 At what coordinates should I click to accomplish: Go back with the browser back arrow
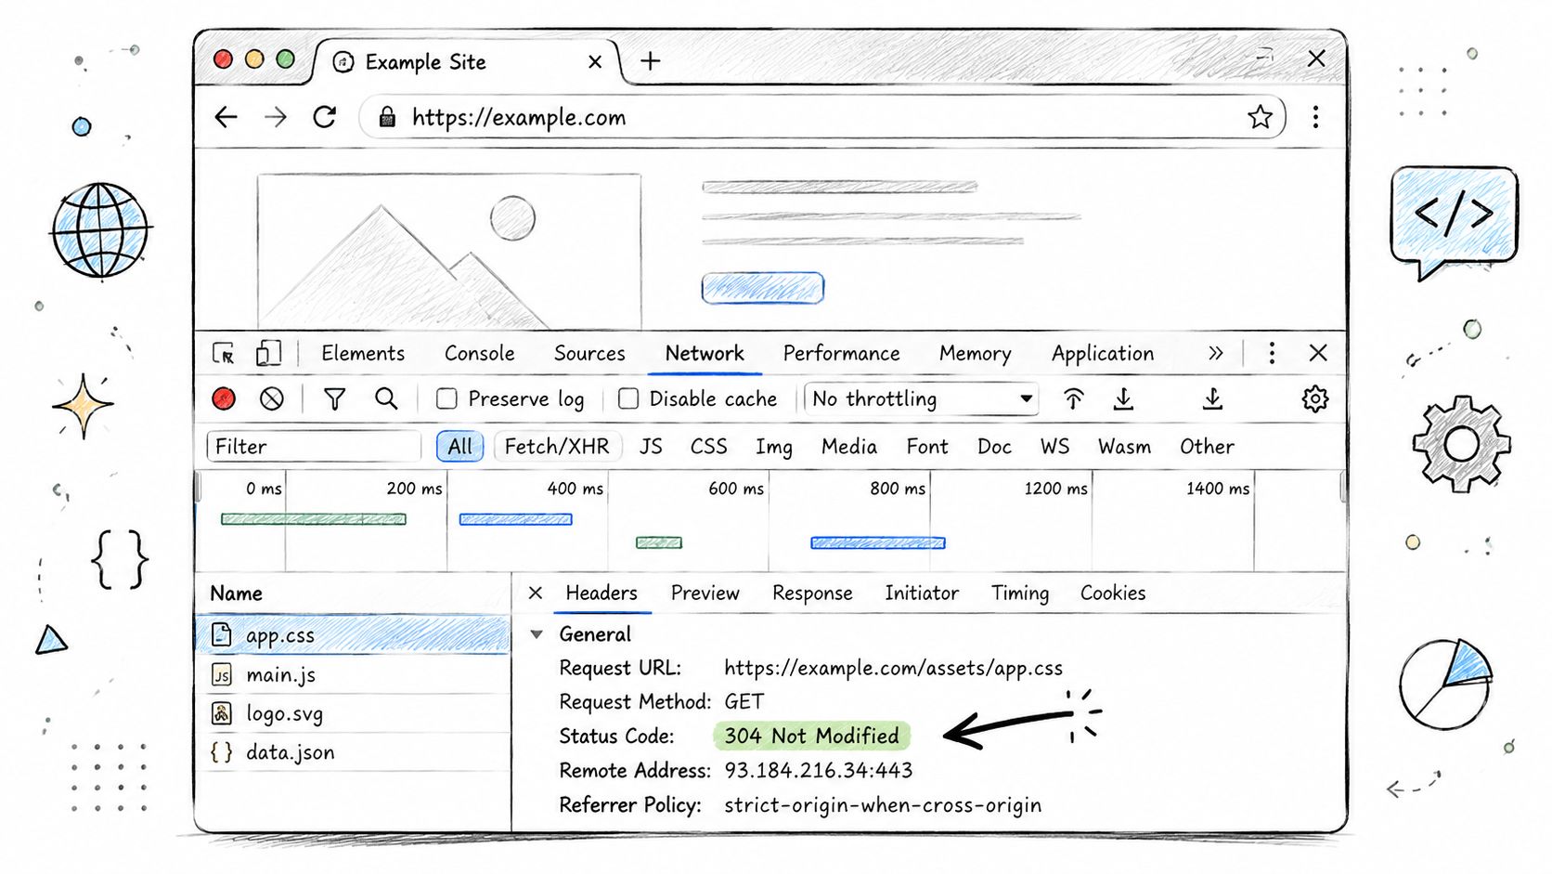(x=226, y=117)
